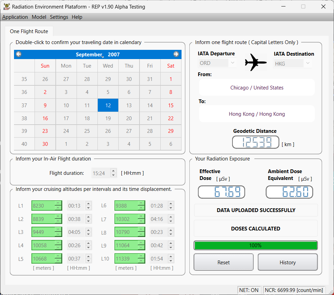This screenshot has width=334, height=295.
Task: Go to next month in calendar
Action: pos(176,54)
